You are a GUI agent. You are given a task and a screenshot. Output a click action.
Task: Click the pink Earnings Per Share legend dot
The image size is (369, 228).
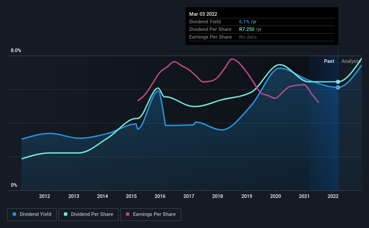[x=128, y=214]
